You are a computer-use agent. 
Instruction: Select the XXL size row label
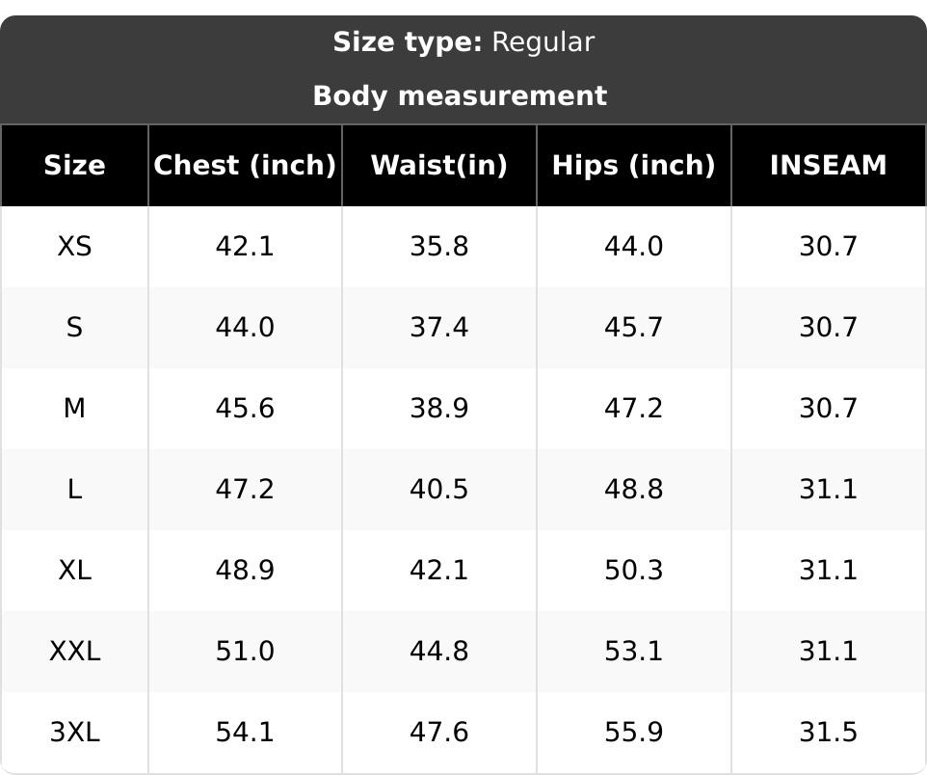pyautogui.click(x=74, y=652)
